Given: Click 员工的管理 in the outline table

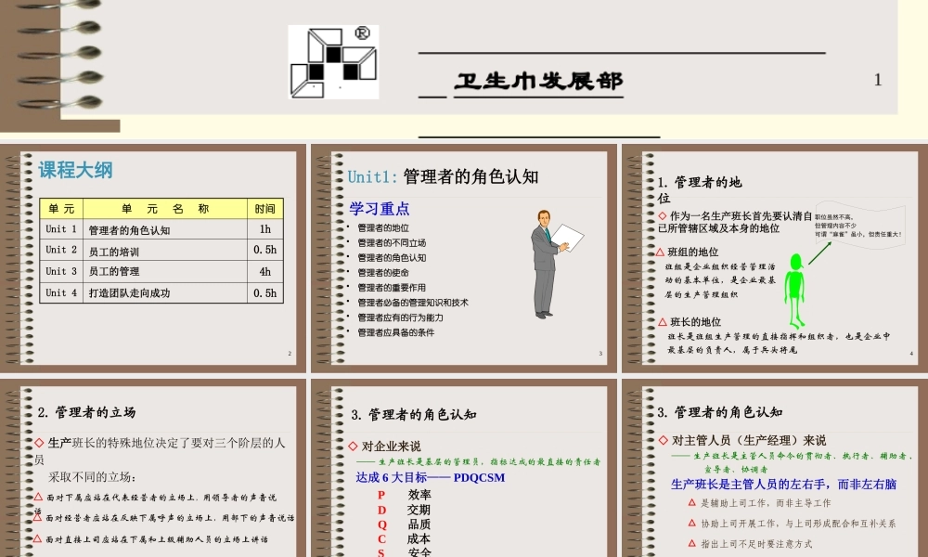Looking at the screenshot, I should pyautogui.click(x=113, y=272).
